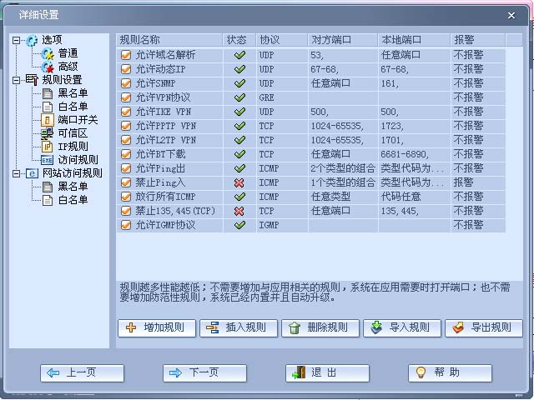Click the IP规则 icon
This screenshot has width=534, height=400.
coord(48,147)
